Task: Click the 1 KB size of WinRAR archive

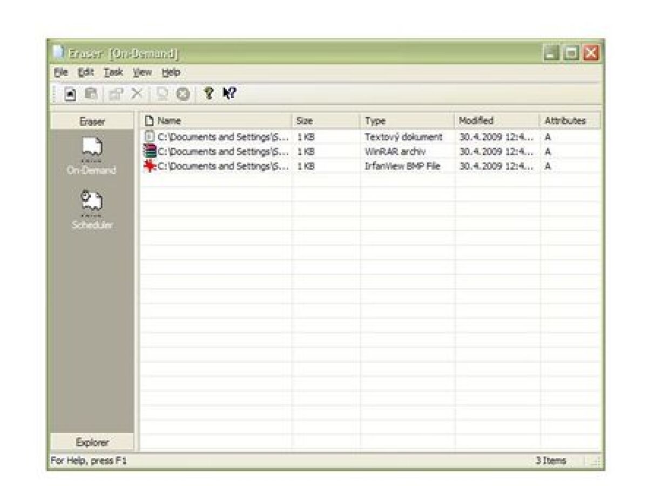Action: [306, 152]
